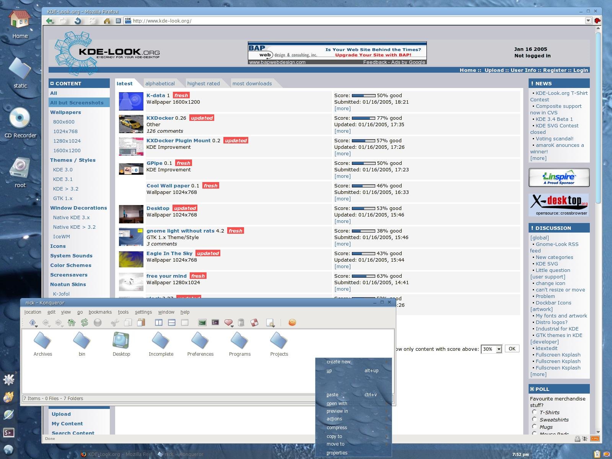Image resolution: width=612 pixels, height=459 pixels.
Task: Go up a directory in Konqueror
Action: (x=33, y=322)
